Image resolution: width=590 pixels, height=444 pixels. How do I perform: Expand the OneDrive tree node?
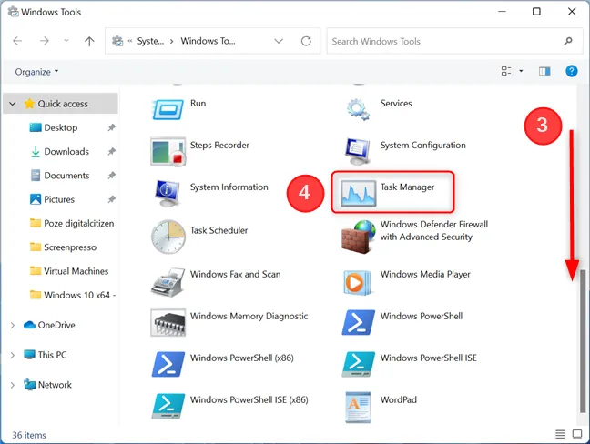pyautogui.click(x=13, y=325)
